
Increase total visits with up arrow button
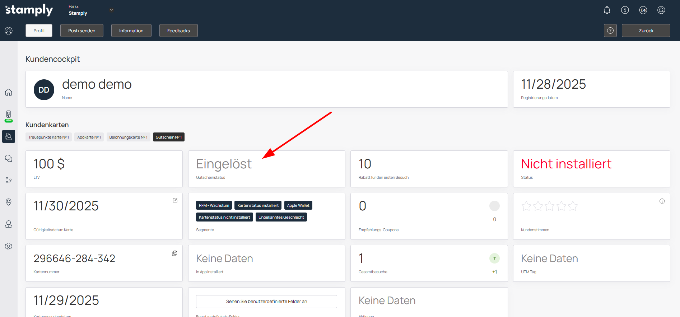494,258
